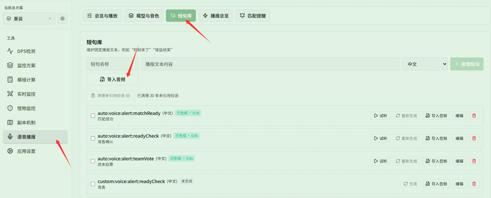Edit the matchReady phrase
491x198 pixels.
pyautogui.click(x=459, y=116)
